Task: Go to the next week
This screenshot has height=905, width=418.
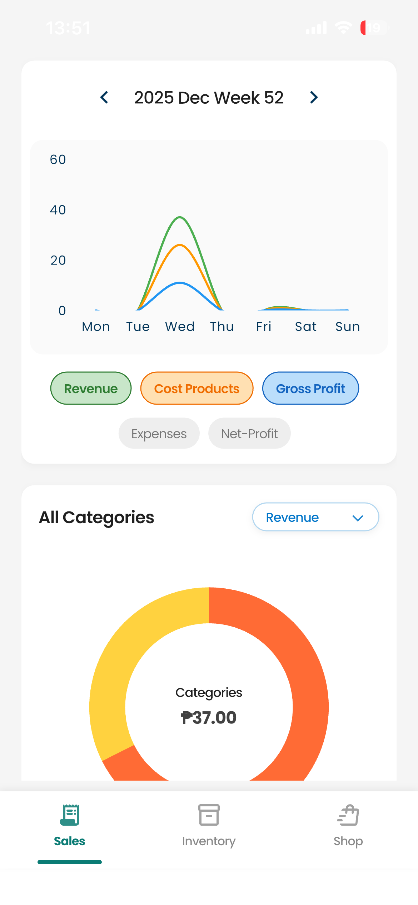Action: pyautogui.click(x=314, y=97)
